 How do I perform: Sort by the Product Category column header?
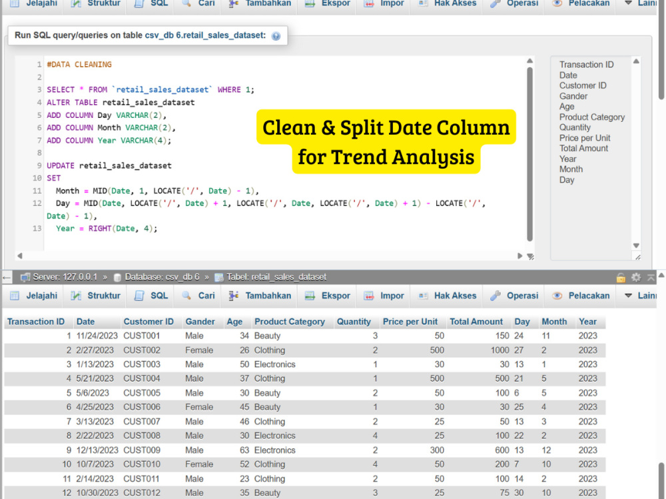pyautogui.click(x=290, y=322)
